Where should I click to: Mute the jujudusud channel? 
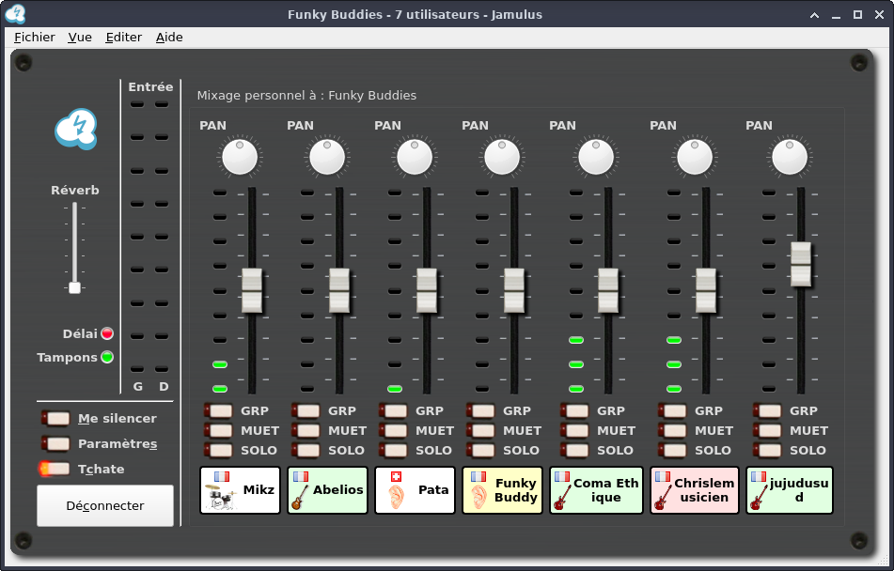point(767,430)
